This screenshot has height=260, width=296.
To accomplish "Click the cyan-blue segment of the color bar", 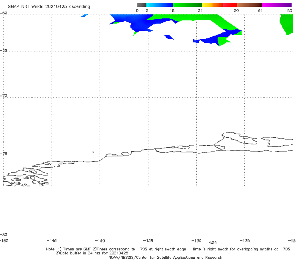I will tap(160, 5).
